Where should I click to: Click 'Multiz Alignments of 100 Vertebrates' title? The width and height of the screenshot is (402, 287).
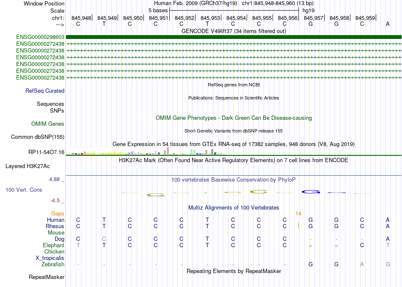[234, 207]
